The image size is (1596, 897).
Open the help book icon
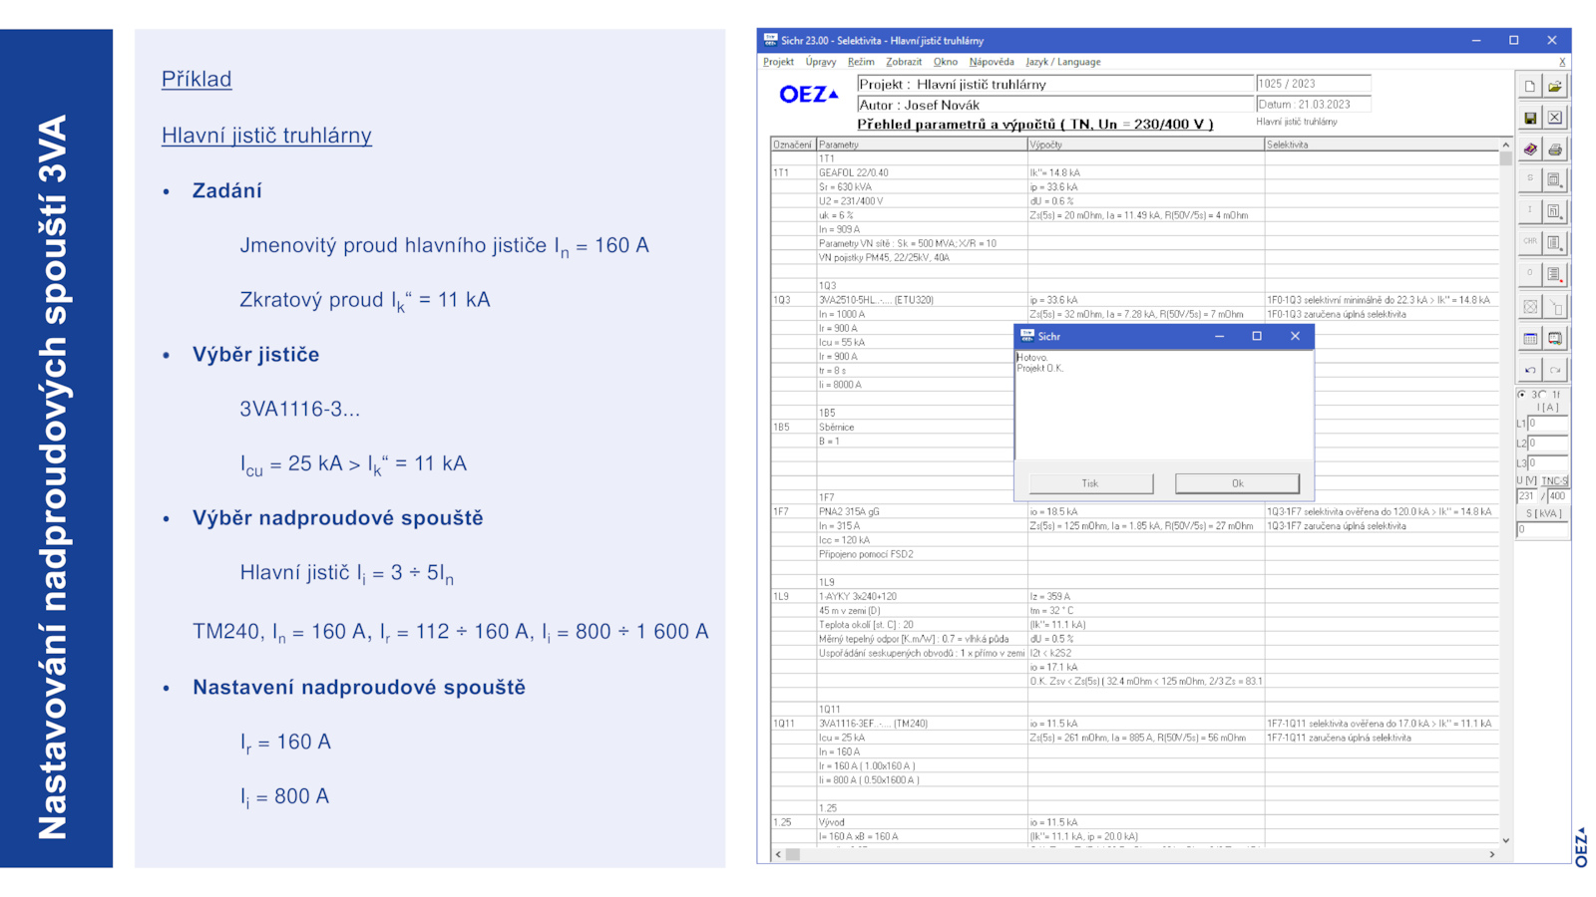(x=1530, y=149)
